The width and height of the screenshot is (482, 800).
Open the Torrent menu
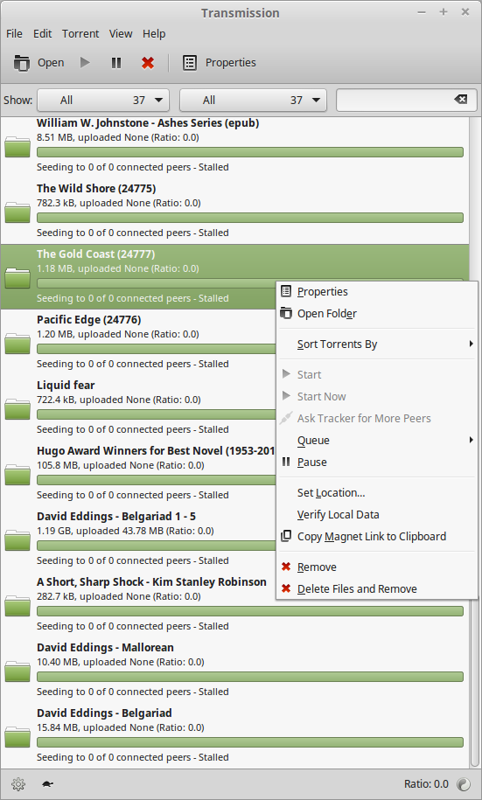80,34
